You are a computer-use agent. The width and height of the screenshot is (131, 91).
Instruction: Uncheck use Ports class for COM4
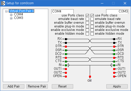click(x=87, y=15)
